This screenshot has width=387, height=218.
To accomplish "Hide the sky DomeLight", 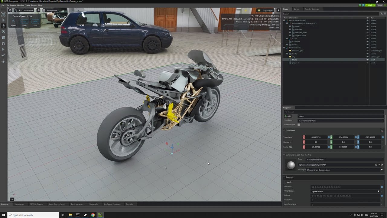I will coord(368,57).
